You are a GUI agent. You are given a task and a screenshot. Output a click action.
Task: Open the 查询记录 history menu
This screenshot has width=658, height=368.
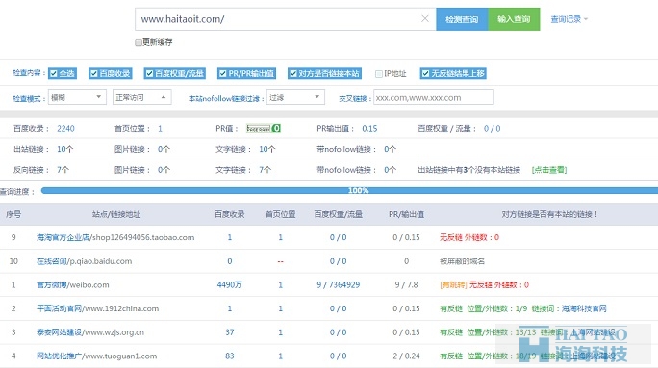(x=569, y=19)
